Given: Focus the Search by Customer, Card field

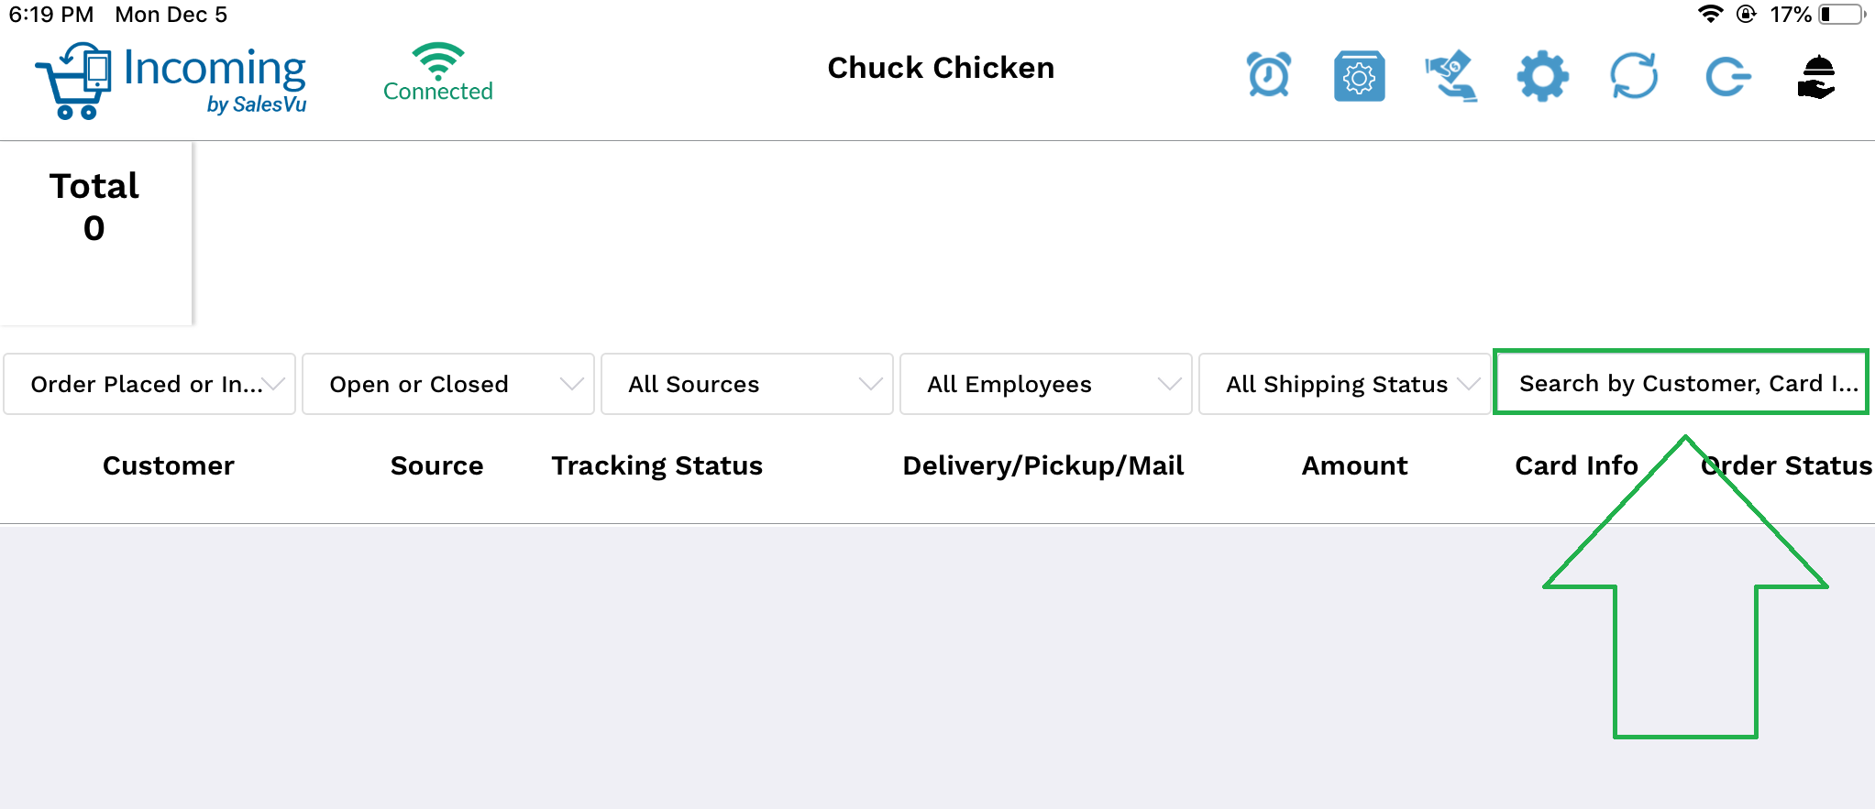Looking at the screenshot, I should (x=1681, y=382).
